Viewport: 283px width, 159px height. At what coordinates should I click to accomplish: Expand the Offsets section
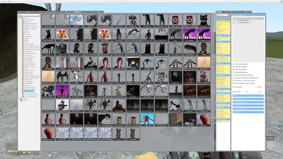click(248, 95)
